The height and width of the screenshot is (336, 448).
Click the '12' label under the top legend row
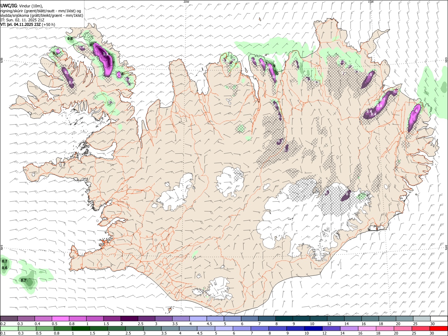click(x=329, y=324)
